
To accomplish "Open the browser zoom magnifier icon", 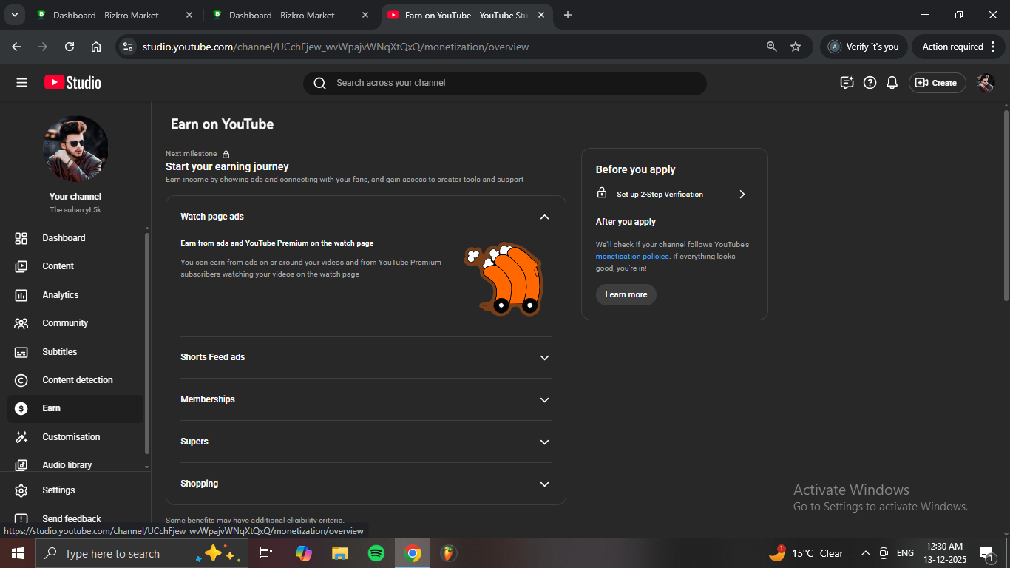I will click(x=772, y=47).
